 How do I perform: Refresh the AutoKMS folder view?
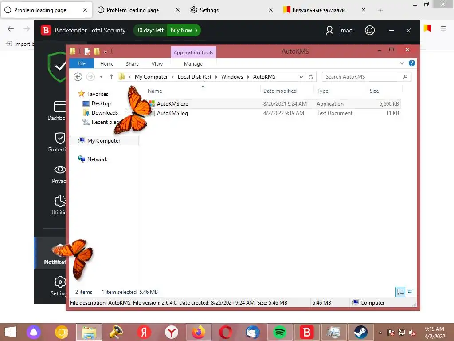(311, 77)
